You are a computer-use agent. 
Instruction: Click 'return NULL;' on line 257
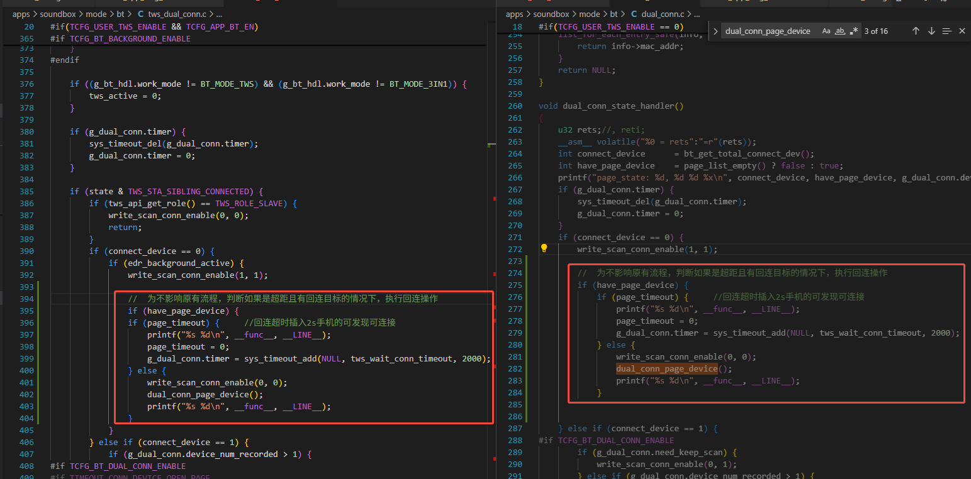click(x=587, y=70)
